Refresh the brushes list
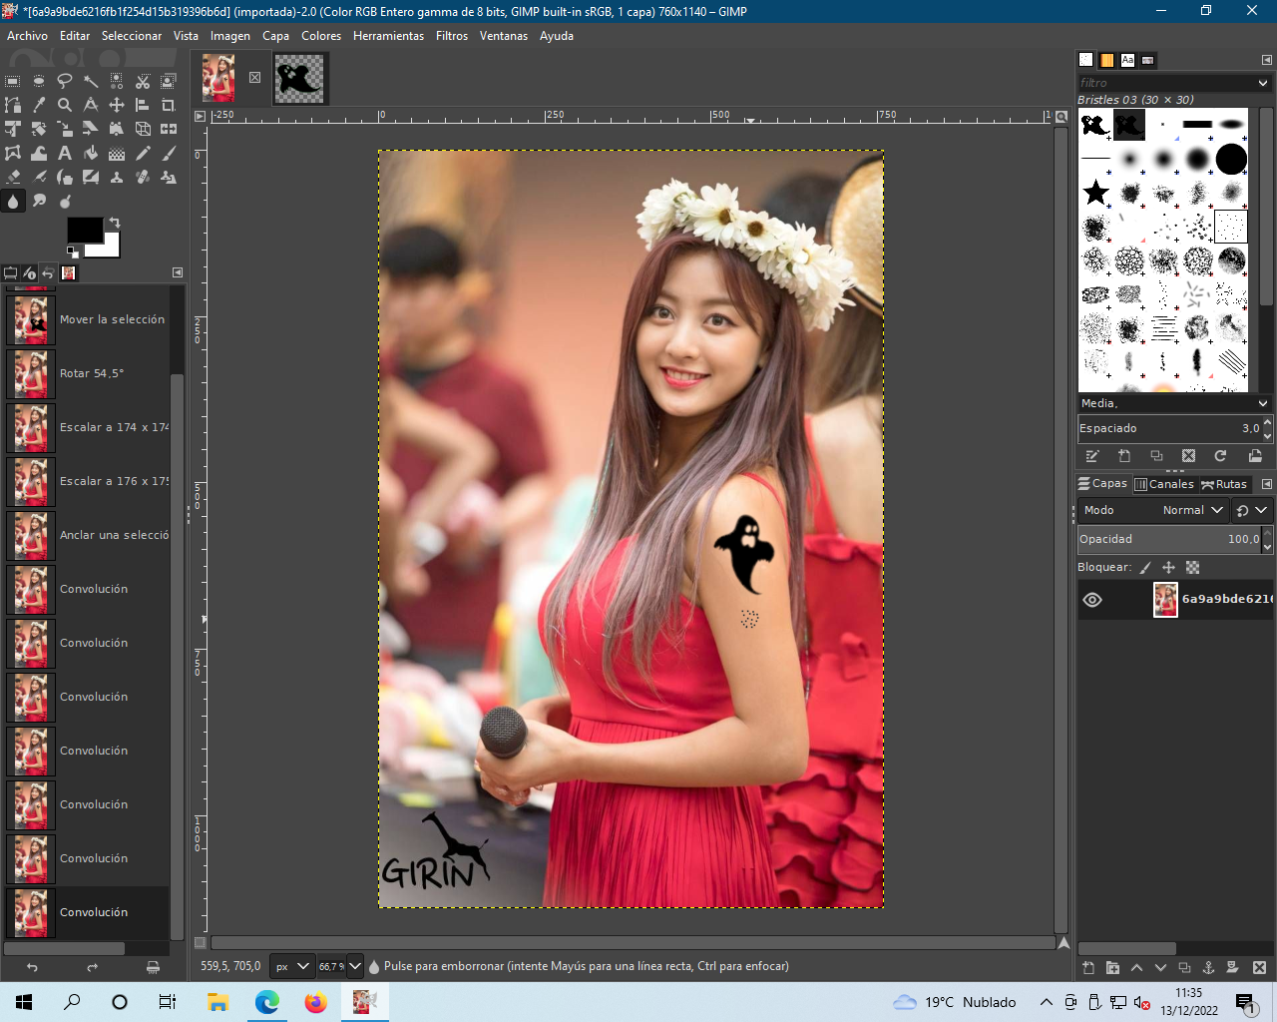The image size is (1277, 1022). (x=1220, y=456)
